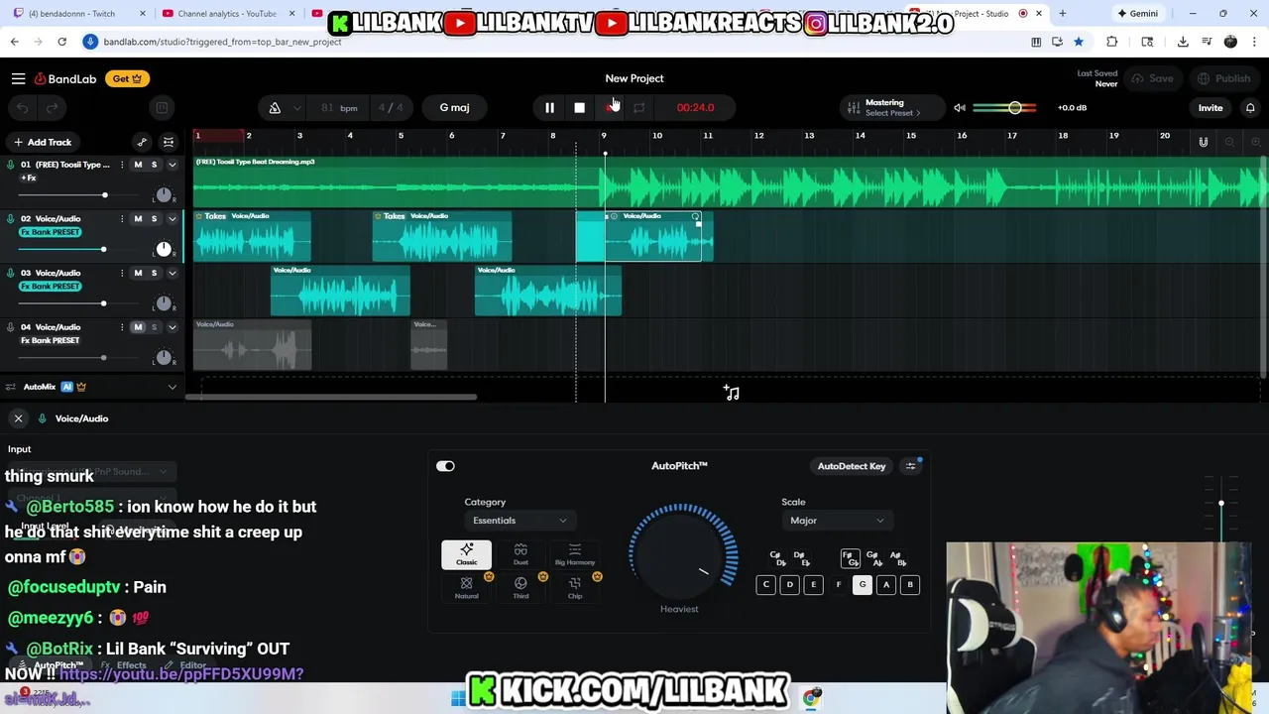Toggle the magnet snap-to-grid icon

[1203, 142]
